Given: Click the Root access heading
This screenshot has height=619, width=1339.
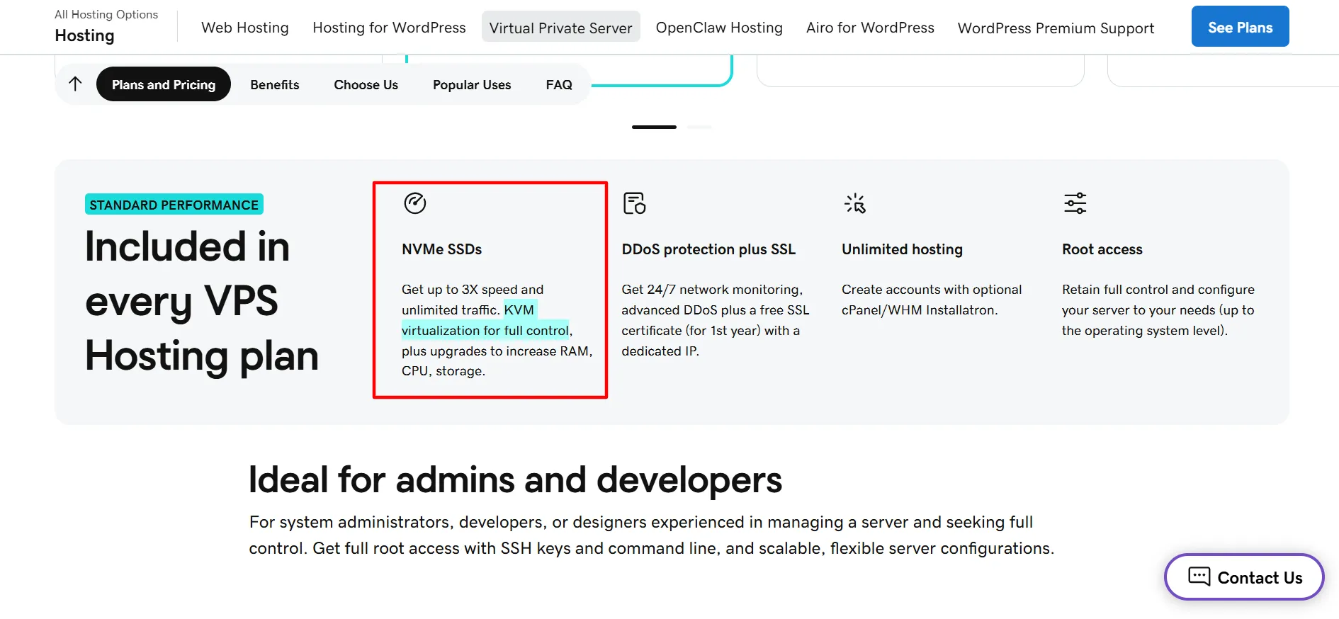Looking at the screenshot, I should (1102, 249).
